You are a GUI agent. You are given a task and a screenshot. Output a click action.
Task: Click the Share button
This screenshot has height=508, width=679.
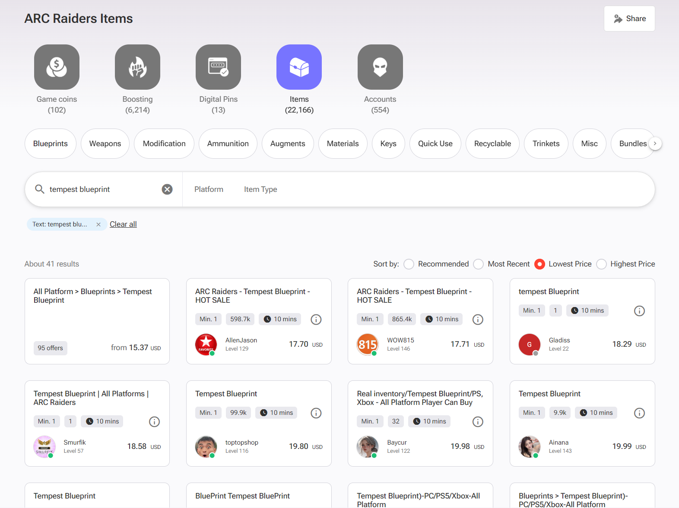click(x=629, y=19)
